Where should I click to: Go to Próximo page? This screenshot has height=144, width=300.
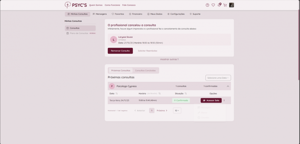click(x=162, y=111)
